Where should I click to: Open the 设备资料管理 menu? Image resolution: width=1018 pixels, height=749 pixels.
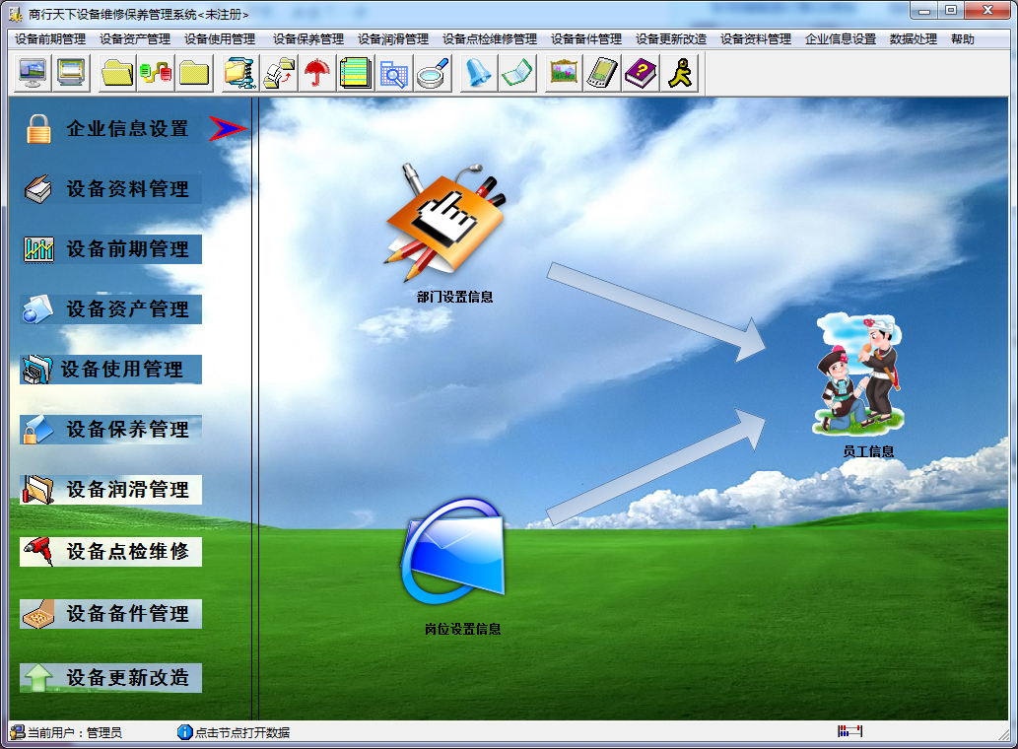(x=757, y=39)
